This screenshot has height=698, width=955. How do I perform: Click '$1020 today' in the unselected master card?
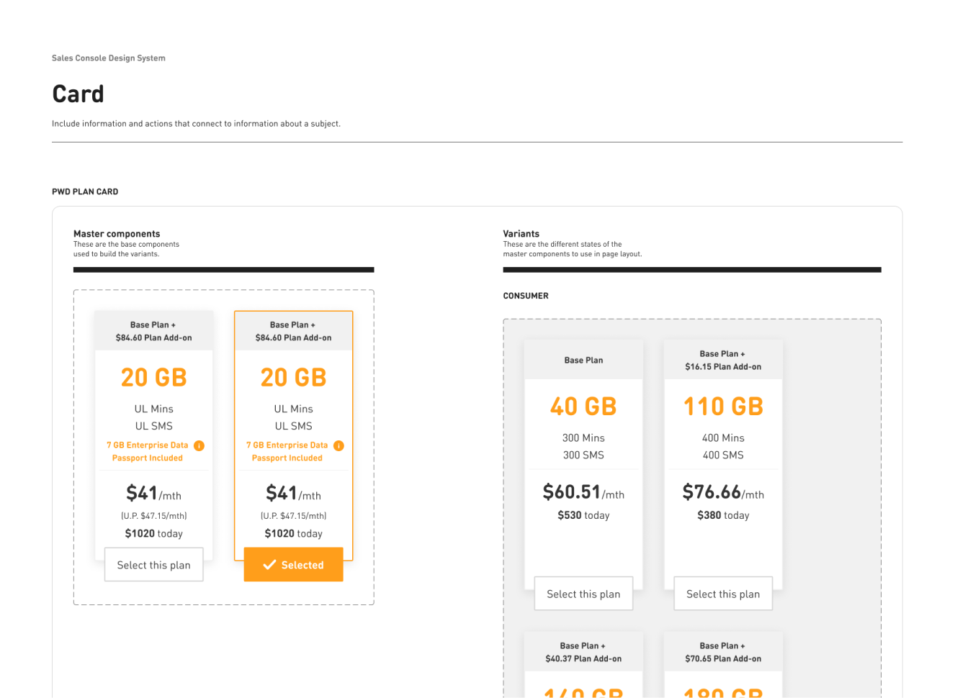coord(154,533)
